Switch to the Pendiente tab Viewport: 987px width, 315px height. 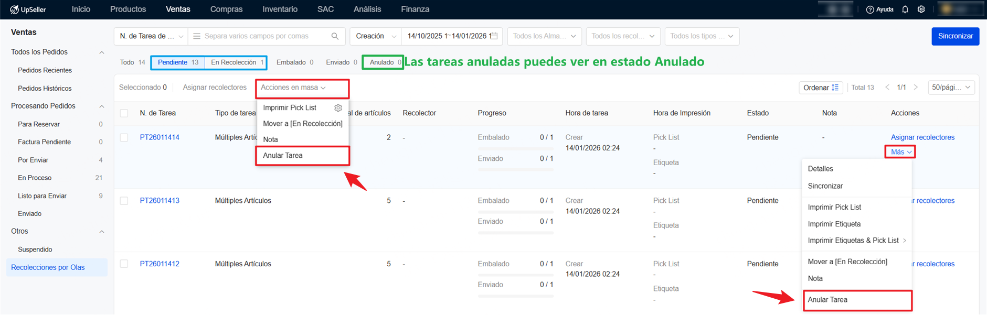point(178,62)
